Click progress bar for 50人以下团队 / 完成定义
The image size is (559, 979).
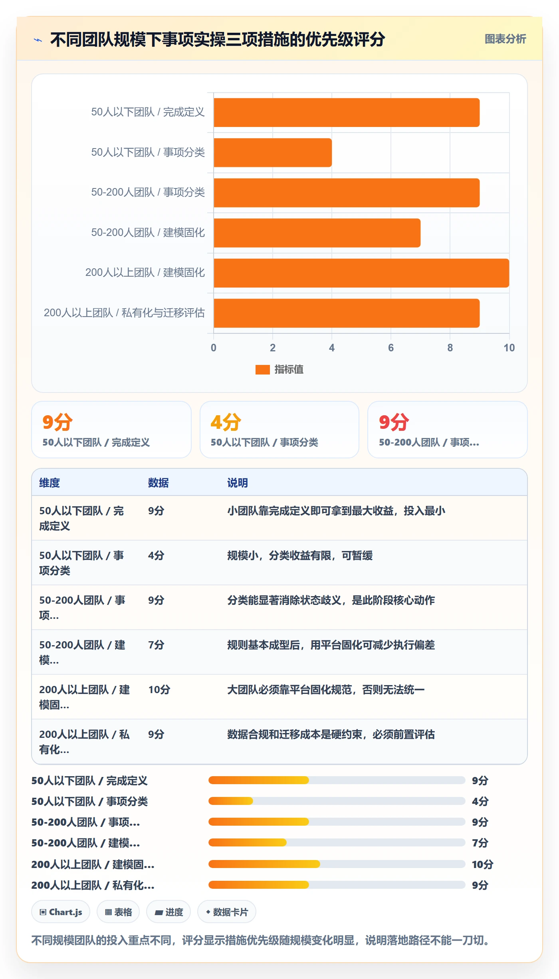tap(337, 780)
